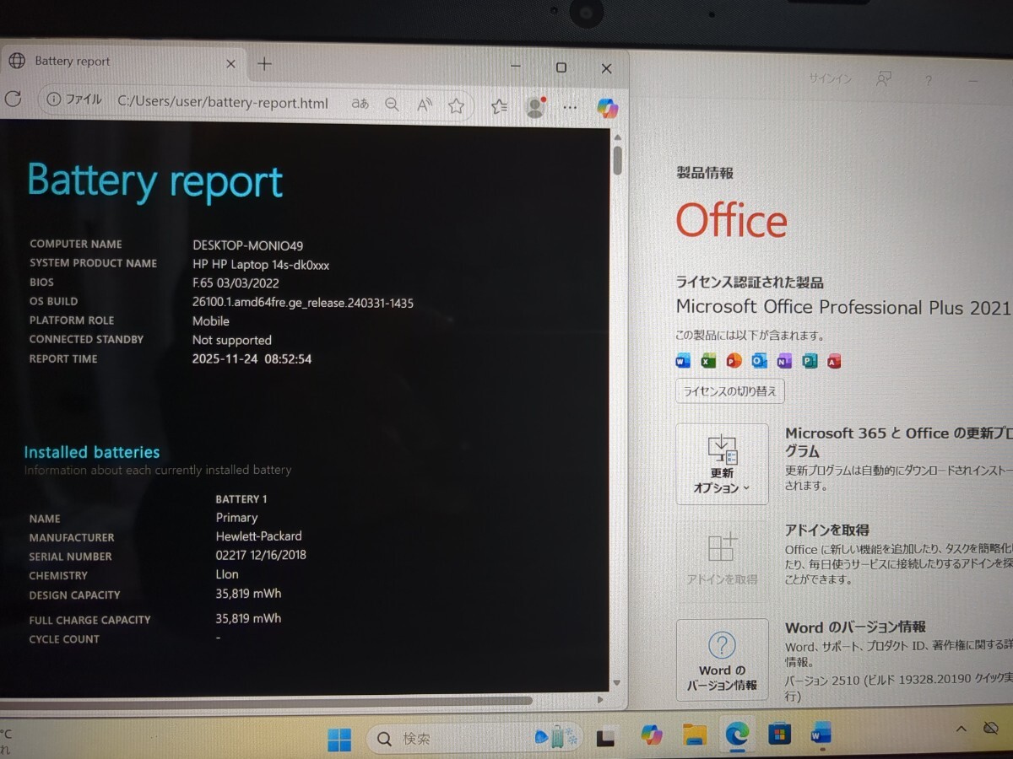Open the favorites list icon

coord(500,106)
